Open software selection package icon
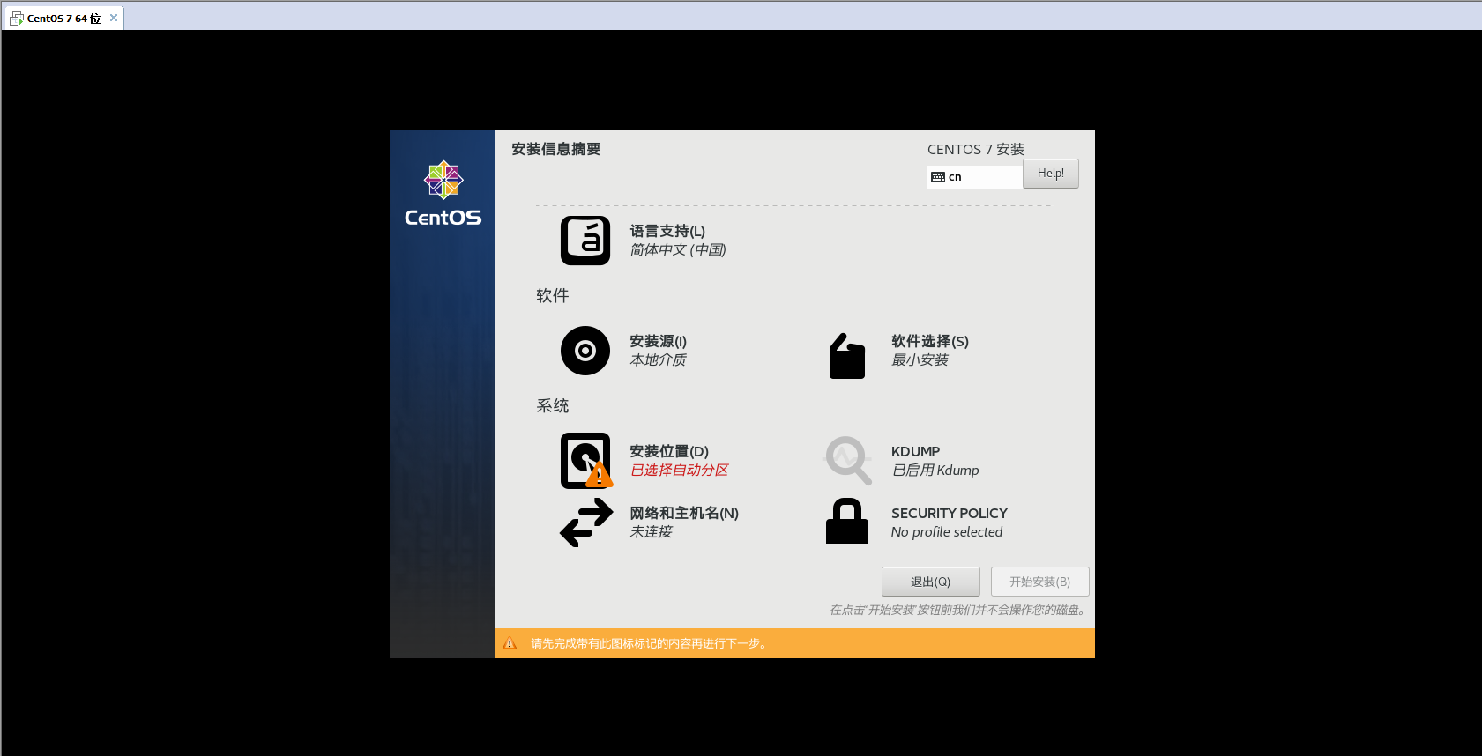The image size is (1482, 756). [x=847, y=356]
